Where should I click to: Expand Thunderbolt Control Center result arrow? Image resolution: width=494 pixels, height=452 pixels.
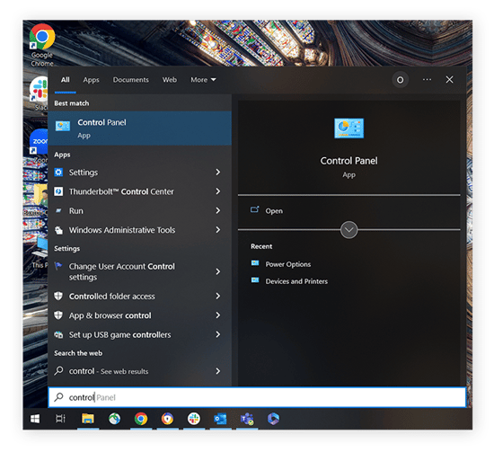[218, 191]
